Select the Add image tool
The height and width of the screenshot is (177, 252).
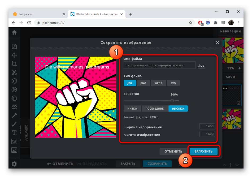[14, 150]
